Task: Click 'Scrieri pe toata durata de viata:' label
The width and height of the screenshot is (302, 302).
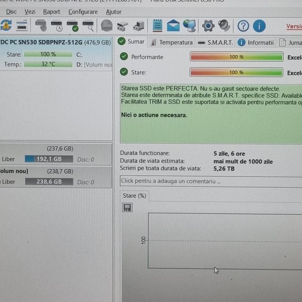Action: coord(160,168)
